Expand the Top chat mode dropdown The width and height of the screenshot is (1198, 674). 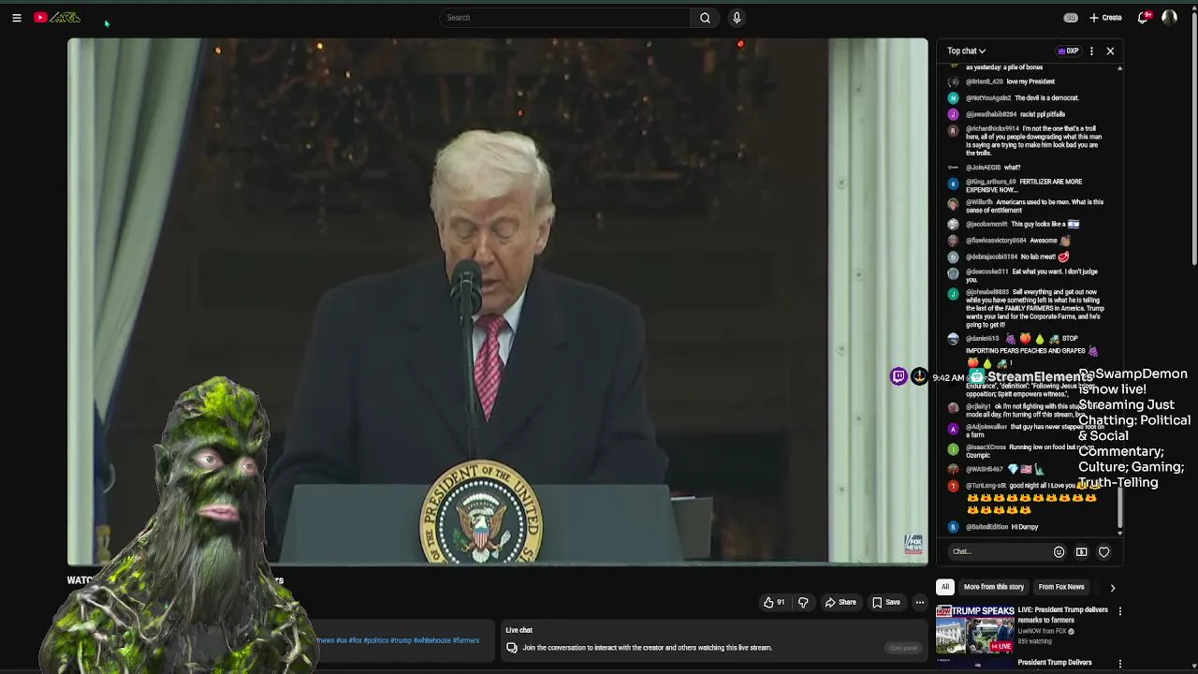coord(966,51)
